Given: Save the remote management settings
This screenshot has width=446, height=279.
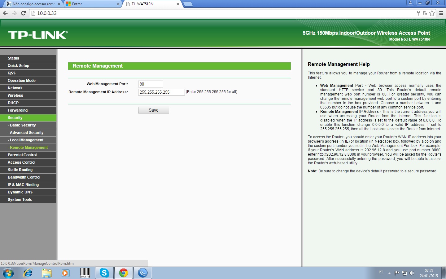Looking at the screenshot, I should point(154,110).
